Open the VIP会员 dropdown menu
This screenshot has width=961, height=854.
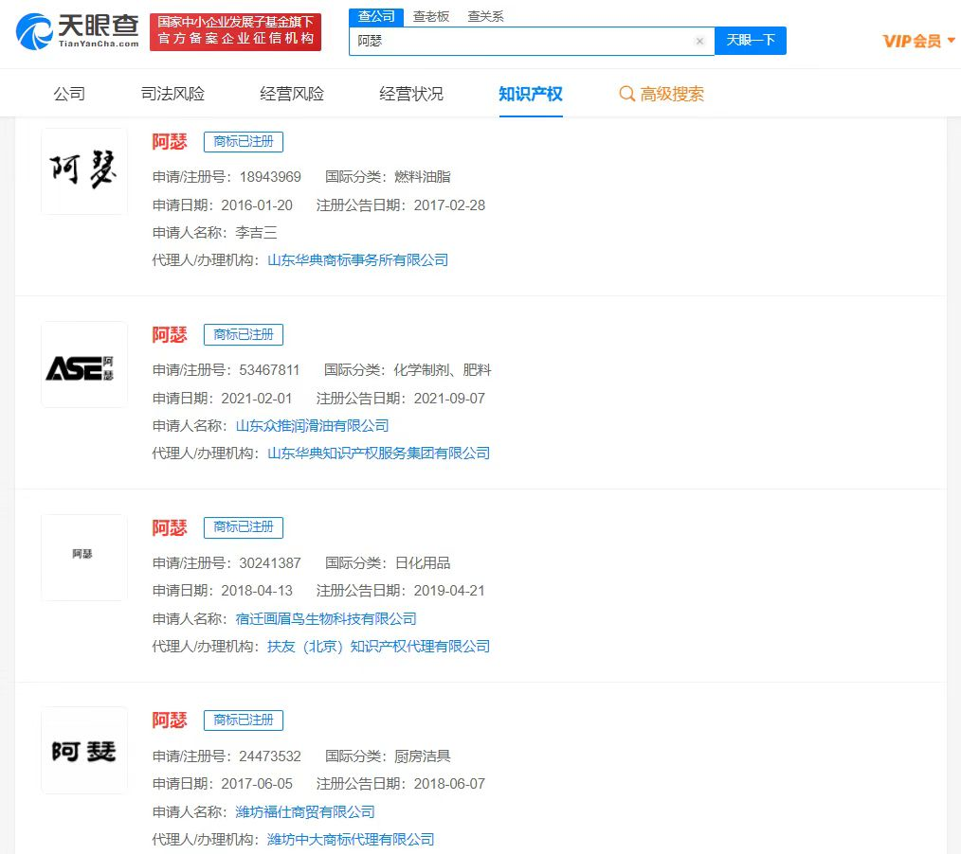[x=918, y=41]
